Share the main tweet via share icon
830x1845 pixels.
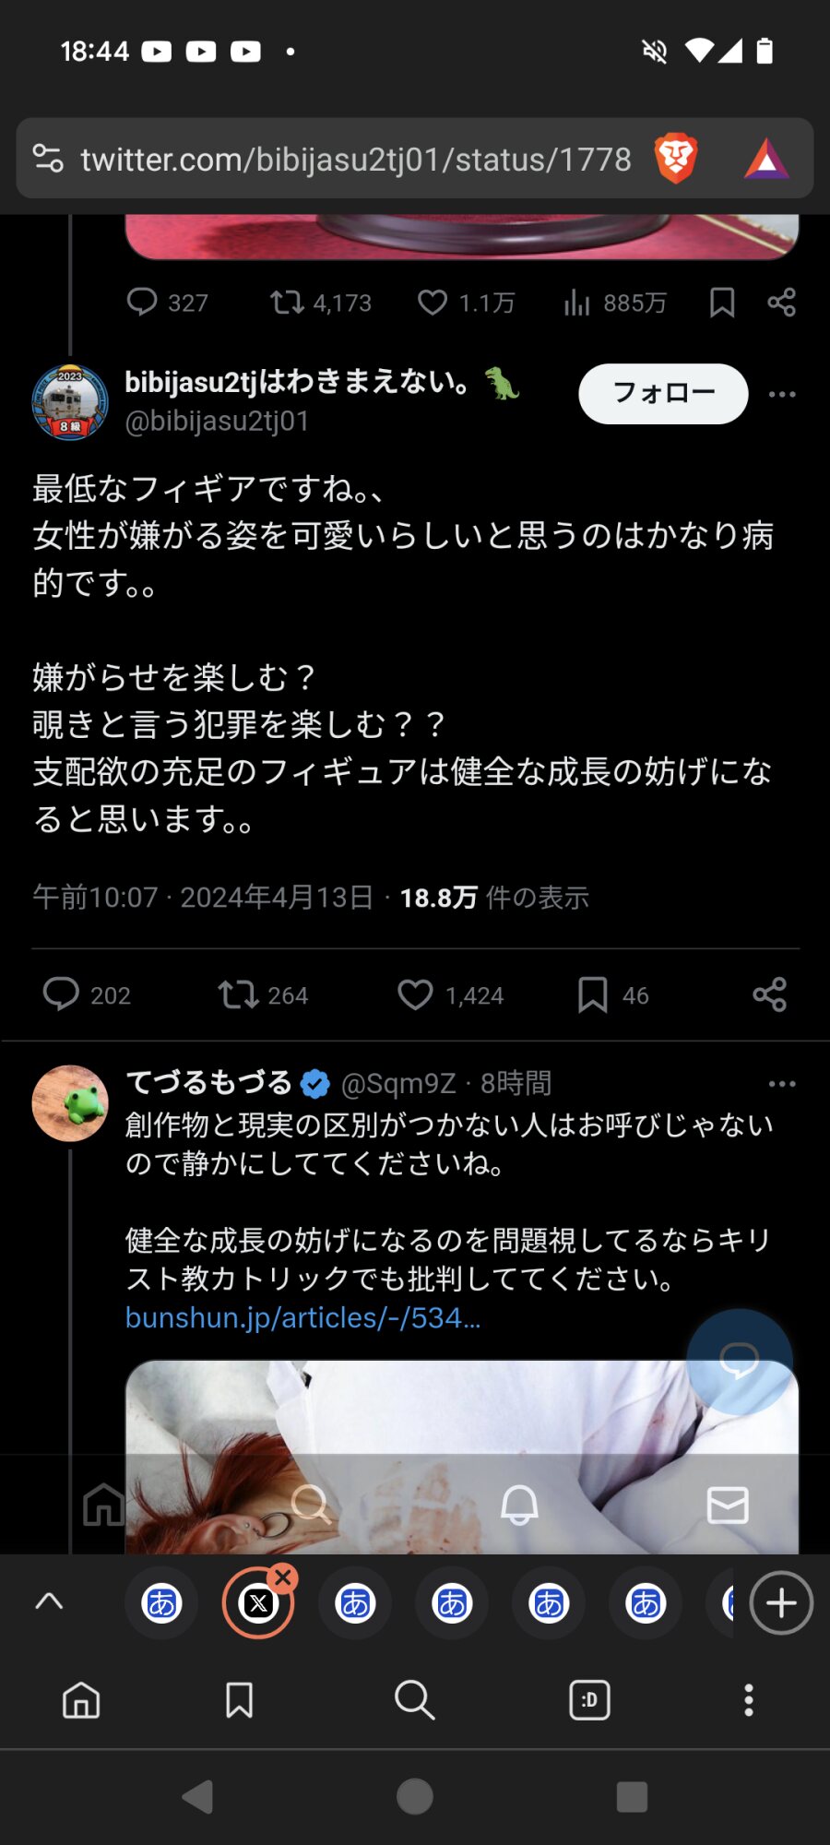(769, 994)
